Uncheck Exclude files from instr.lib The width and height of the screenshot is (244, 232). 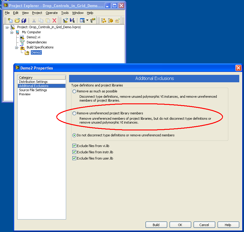[x=74, y=152]
